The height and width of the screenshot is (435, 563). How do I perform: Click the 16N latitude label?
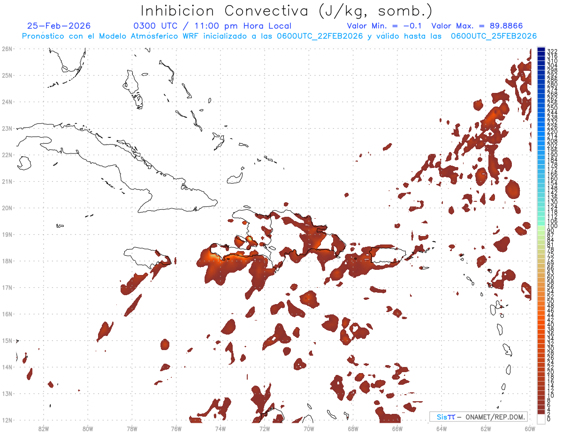click(7, 314)
